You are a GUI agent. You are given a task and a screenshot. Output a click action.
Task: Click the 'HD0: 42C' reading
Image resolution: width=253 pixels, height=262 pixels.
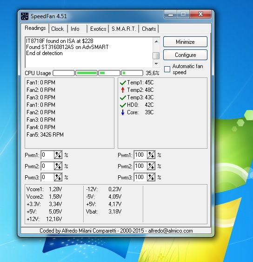point(140,105)
